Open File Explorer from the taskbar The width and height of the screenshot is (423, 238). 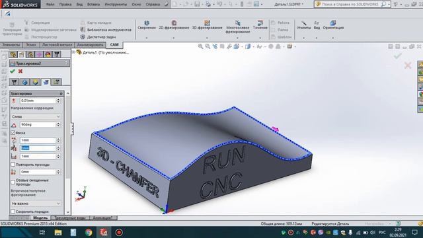[x=58, y=232]
